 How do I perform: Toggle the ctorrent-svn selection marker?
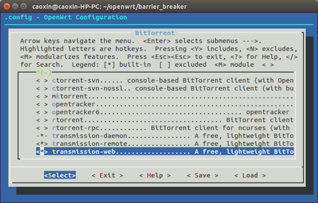click(42, 81)
